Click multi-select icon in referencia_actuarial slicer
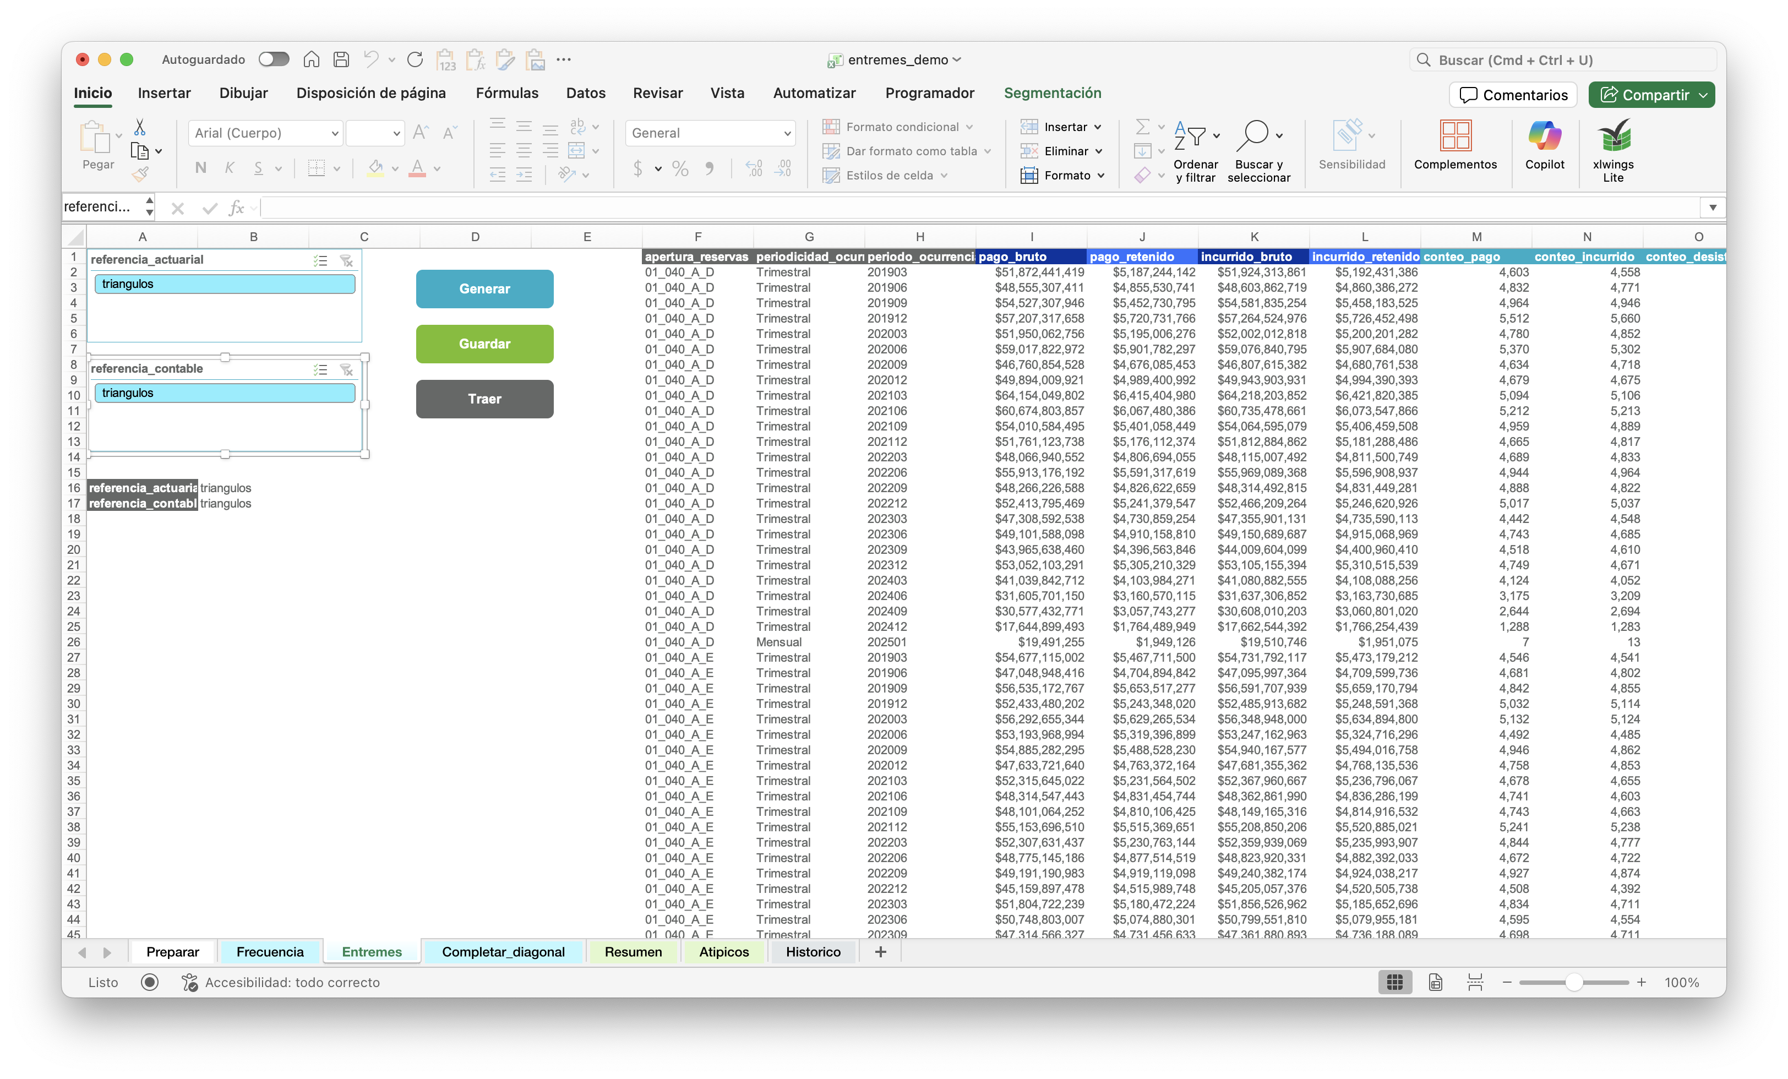Viewport: 1788px width, 1079px height. coord(320,260)
